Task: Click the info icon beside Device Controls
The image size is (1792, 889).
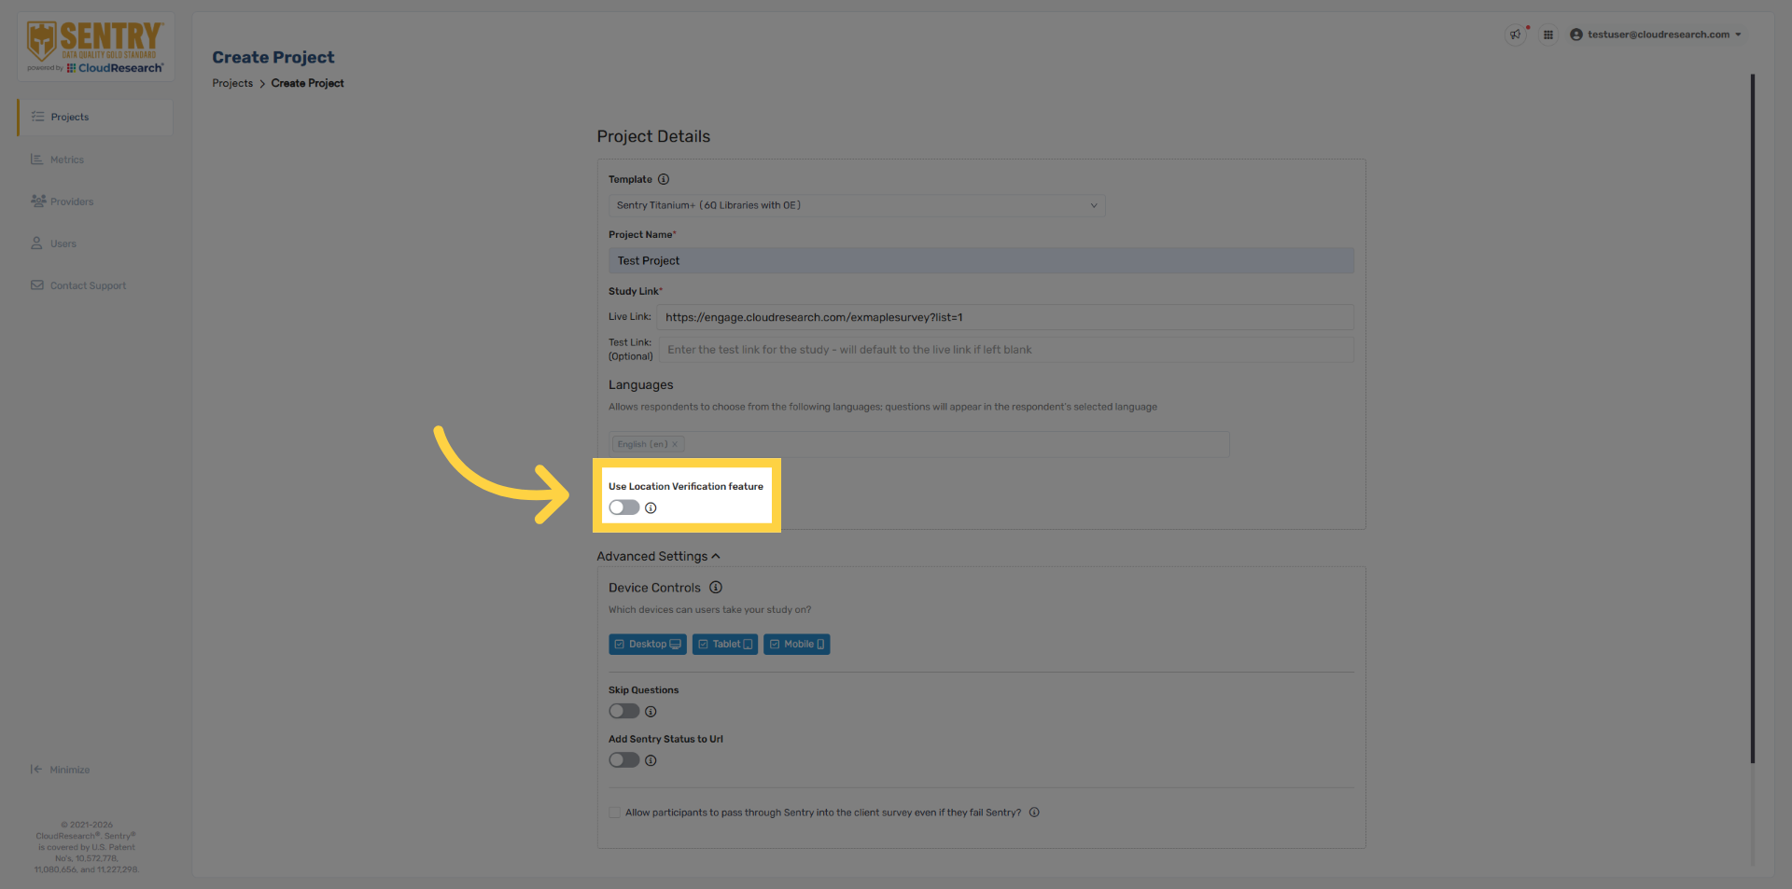Action: coord(716,588)
